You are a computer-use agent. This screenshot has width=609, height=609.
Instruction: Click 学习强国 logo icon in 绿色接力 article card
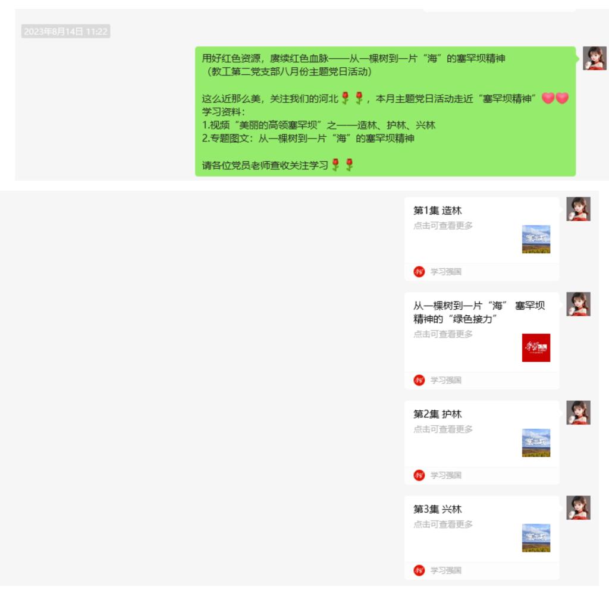tap(419, 380)
